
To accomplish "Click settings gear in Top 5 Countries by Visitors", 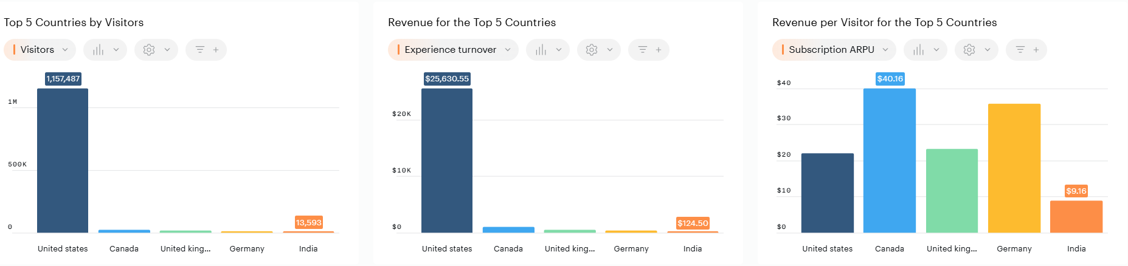I will (x=149, y=50).
